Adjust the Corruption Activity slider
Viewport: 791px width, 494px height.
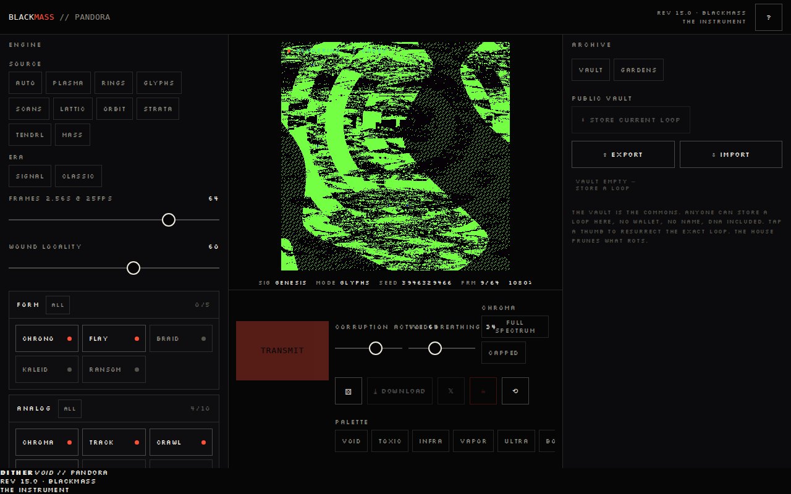[376, 348]
